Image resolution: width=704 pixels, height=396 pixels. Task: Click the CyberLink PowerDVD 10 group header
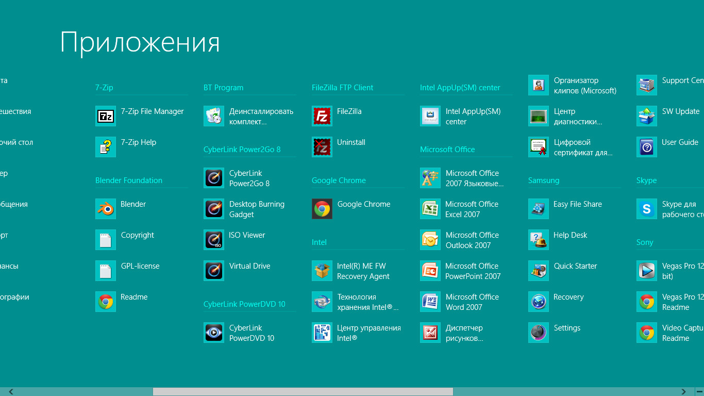(x=244, y=304)
